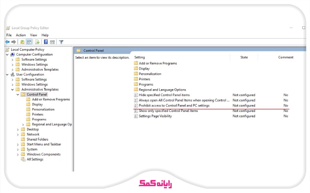
Task: Expand the Desktop folder in the tree
Action: pos(18,129)
